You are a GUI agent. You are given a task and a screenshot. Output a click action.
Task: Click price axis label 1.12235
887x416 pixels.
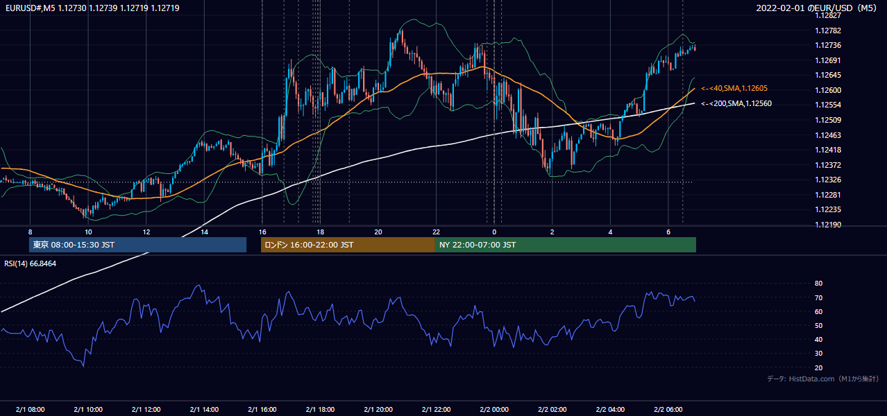click(829, 209)
